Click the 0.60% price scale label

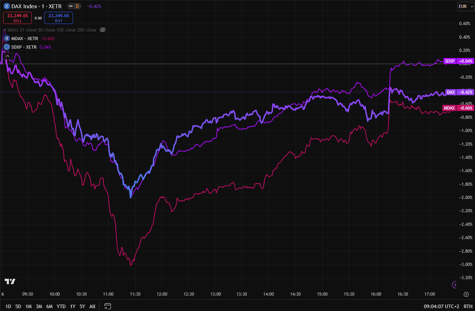(x=464, y=24)
